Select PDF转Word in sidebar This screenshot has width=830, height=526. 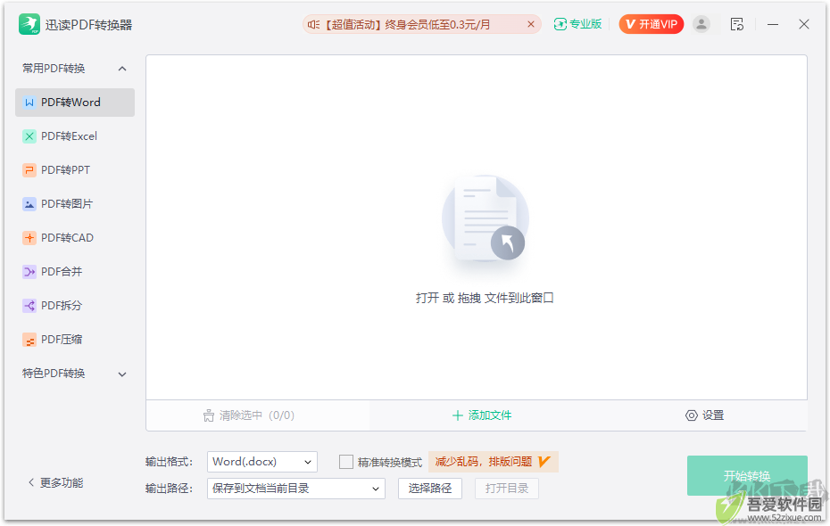[x=75, y=103]
